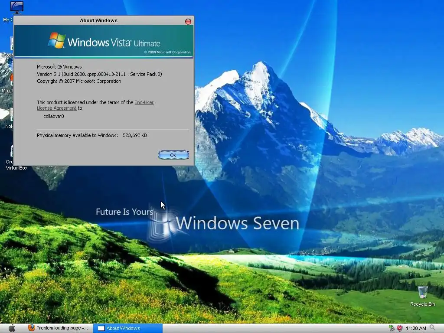Click the 523,692 KB memory value
Screen dimensions: 444x333
click(135, 135)
